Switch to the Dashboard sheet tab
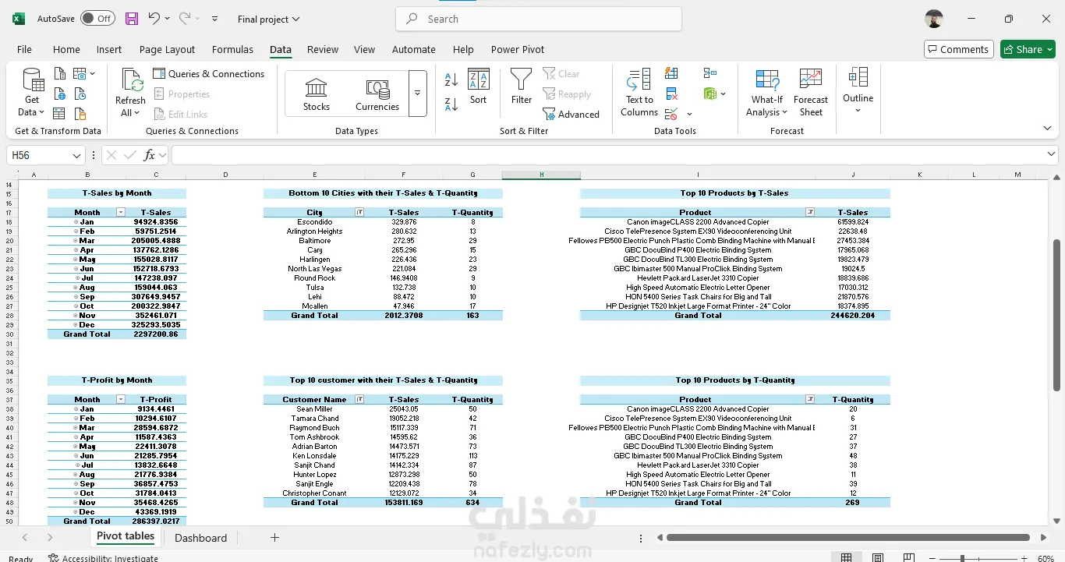Image resolution: width=1065 pixels, height=562 pixels. pyautogui.click(x=200, y=538)
